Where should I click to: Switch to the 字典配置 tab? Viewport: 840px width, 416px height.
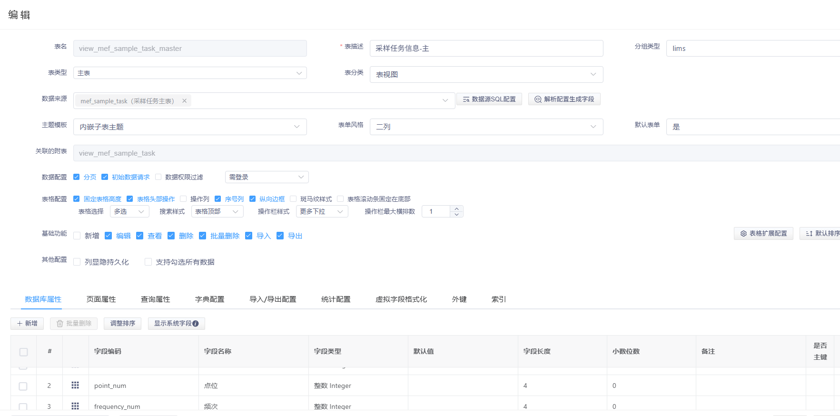(x=210, y=299)
